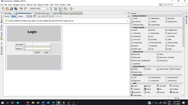Dismiss the design hint message
Image resolution: width=188 pixels, height=105 pixels.
pyautogui.click(x=127, y=21)
